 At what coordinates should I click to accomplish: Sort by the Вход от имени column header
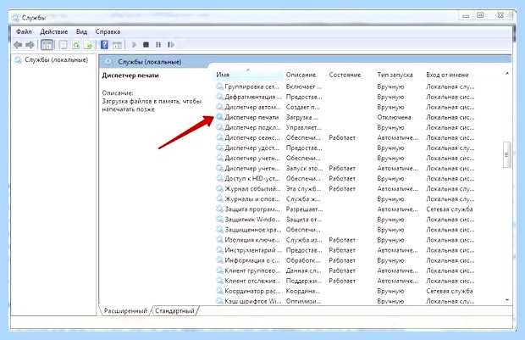447,75
